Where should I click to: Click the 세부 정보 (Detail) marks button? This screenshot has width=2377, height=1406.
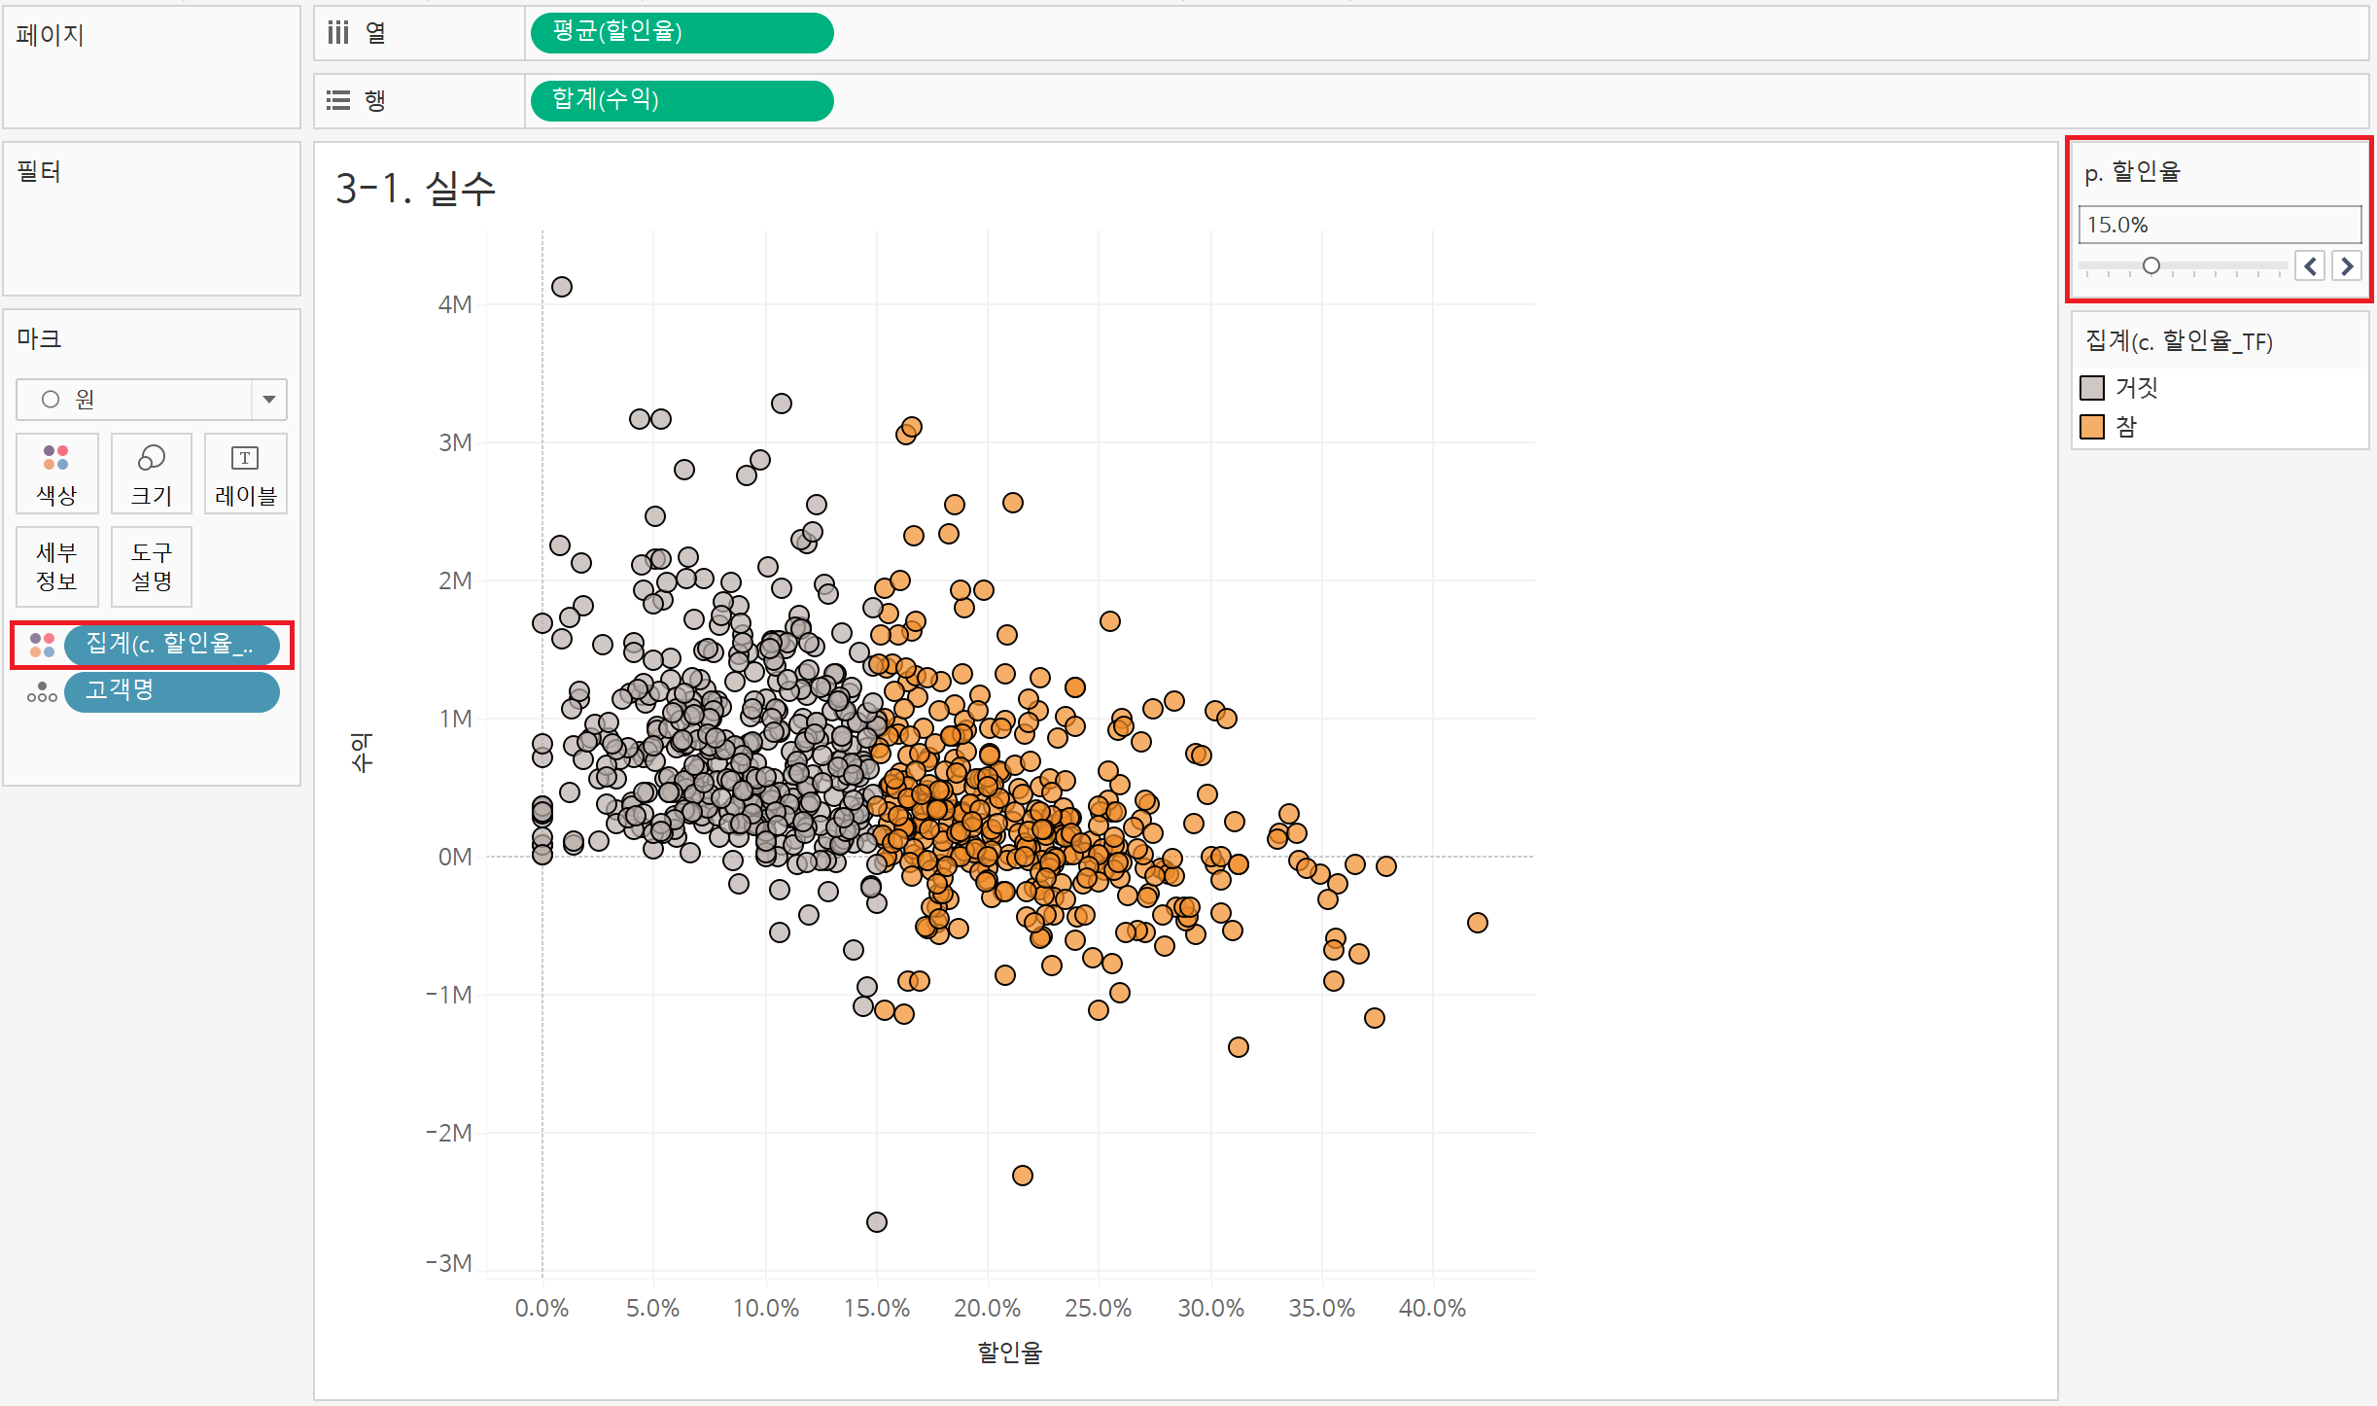[56, 567]
